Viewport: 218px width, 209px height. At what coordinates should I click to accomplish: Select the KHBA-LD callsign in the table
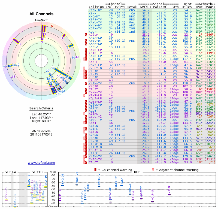pos(95,38)
